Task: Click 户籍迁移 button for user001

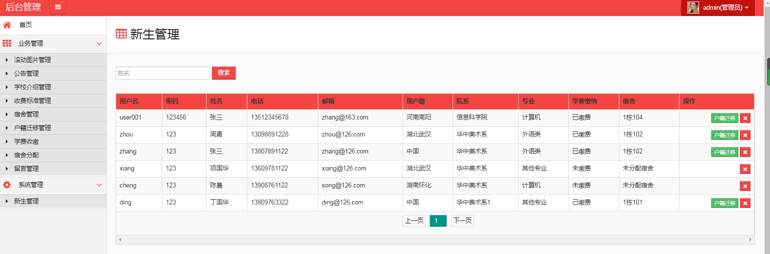Action: pyautogui.click(x=724, y=118)
